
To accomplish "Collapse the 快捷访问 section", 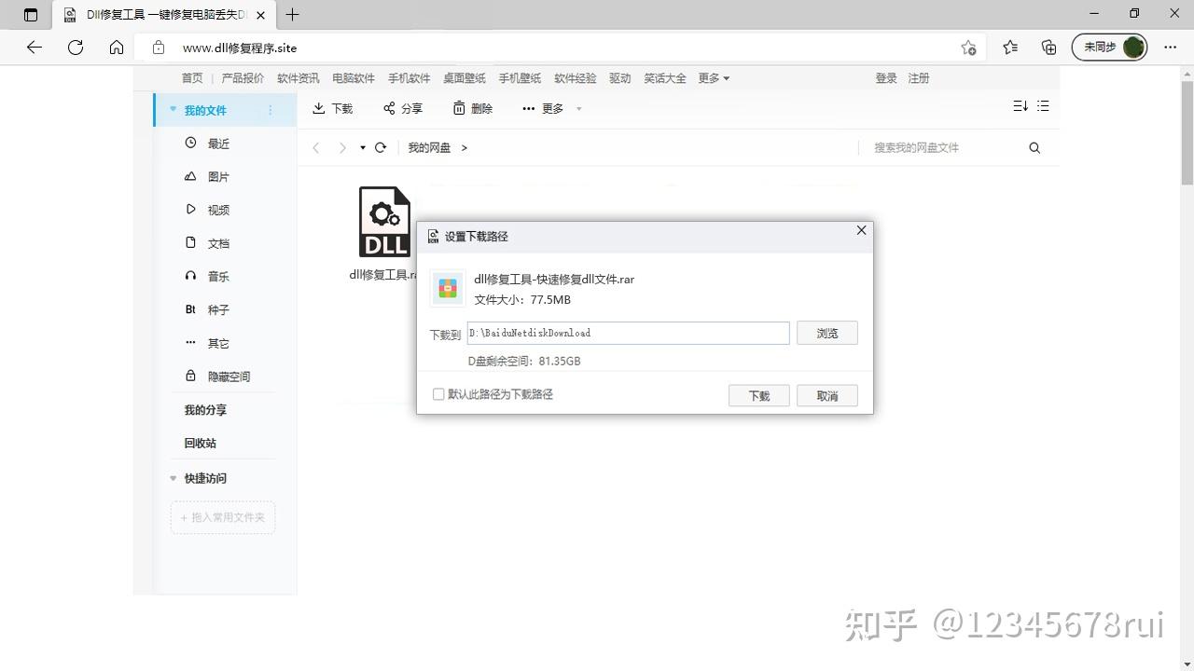I will [173, 478].
